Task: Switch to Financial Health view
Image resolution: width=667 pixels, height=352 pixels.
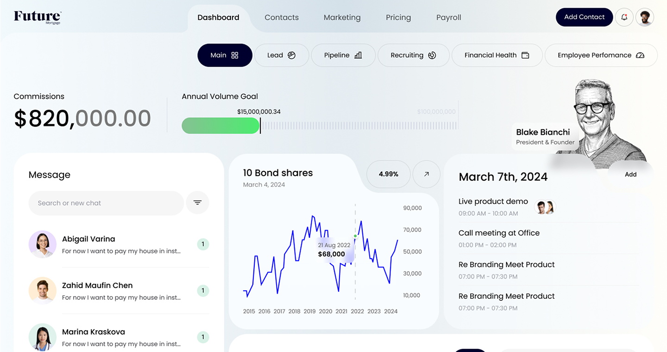Action: tap(497, 55)
